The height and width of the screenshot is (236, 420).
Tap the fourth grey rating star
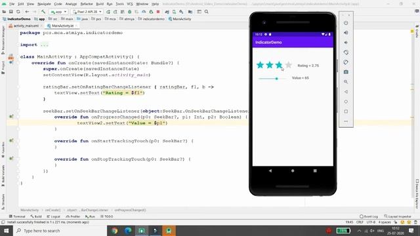coord(289,65)
